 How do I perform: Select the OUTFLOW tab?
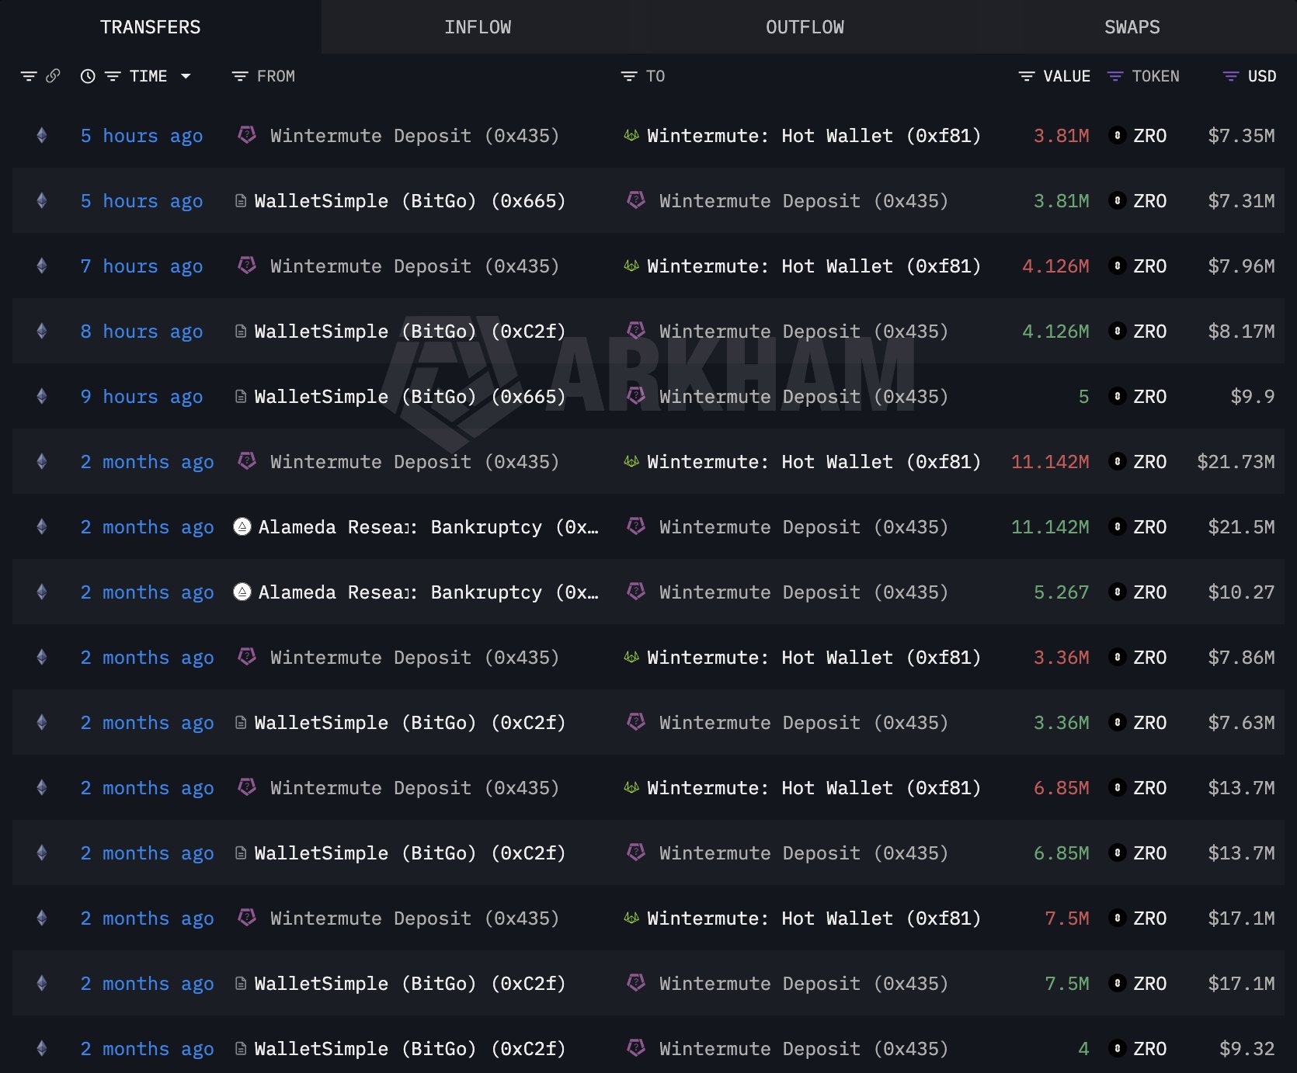click(x=805, y=26)
